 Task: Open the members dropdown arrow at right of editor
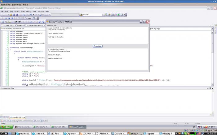click(212, 29)
